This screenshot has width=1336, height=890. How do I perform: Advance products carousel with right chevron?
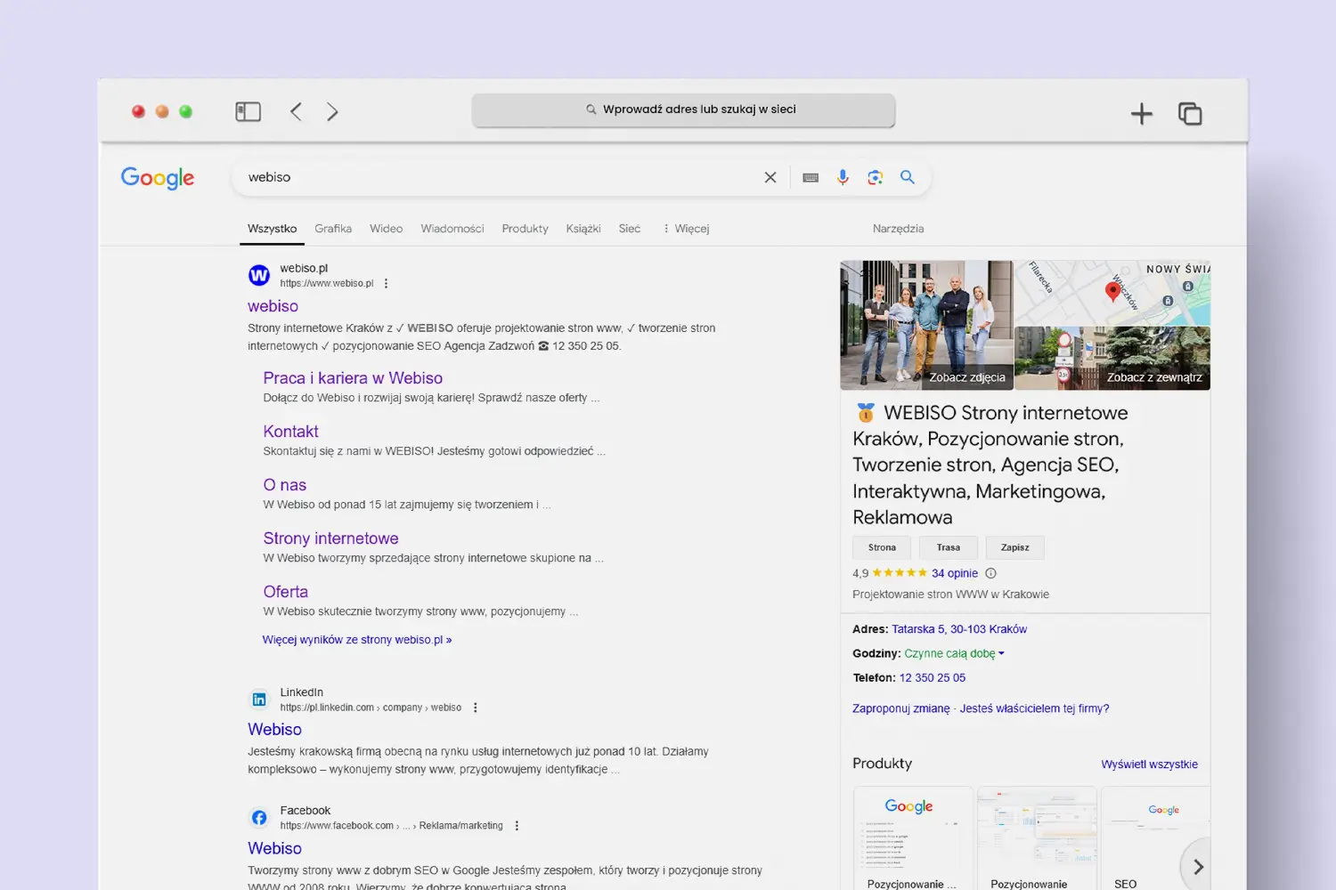point(1198,867)
